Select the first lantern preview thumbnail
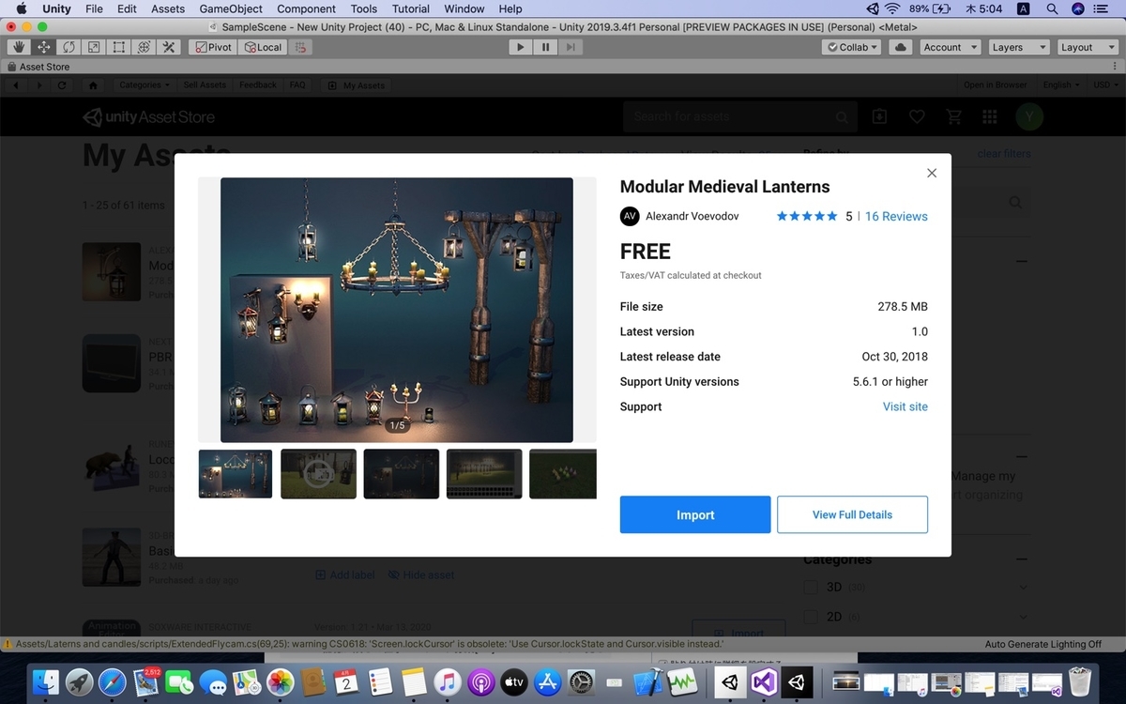Screen dimensions: 1126x704 coord(236,474)
